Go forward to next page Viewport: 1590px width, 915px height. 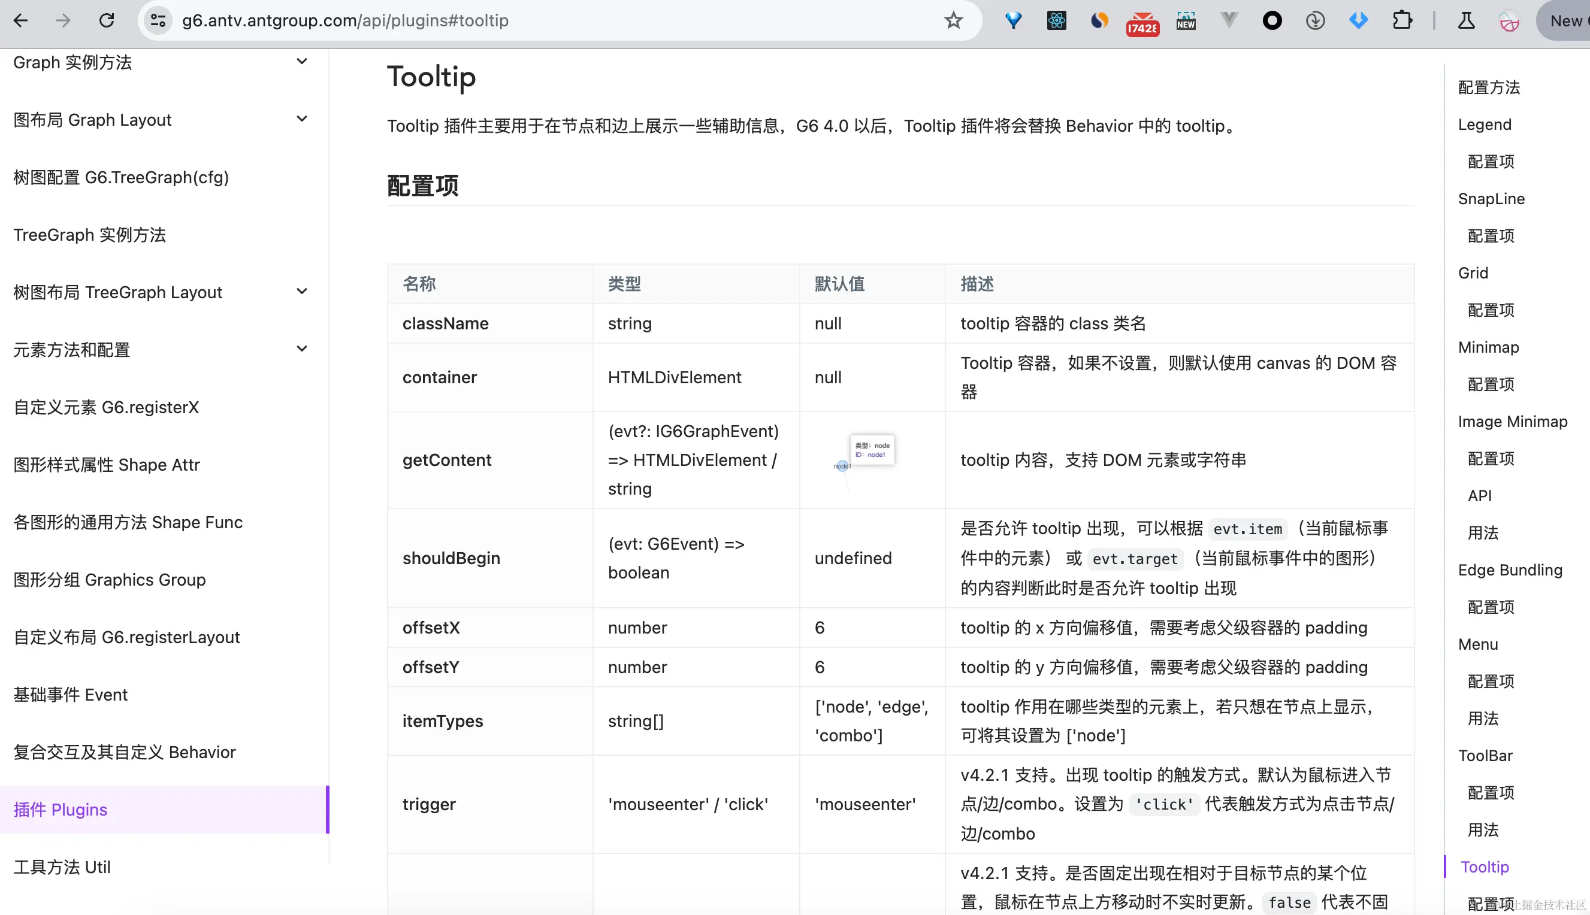click(64, 21)
